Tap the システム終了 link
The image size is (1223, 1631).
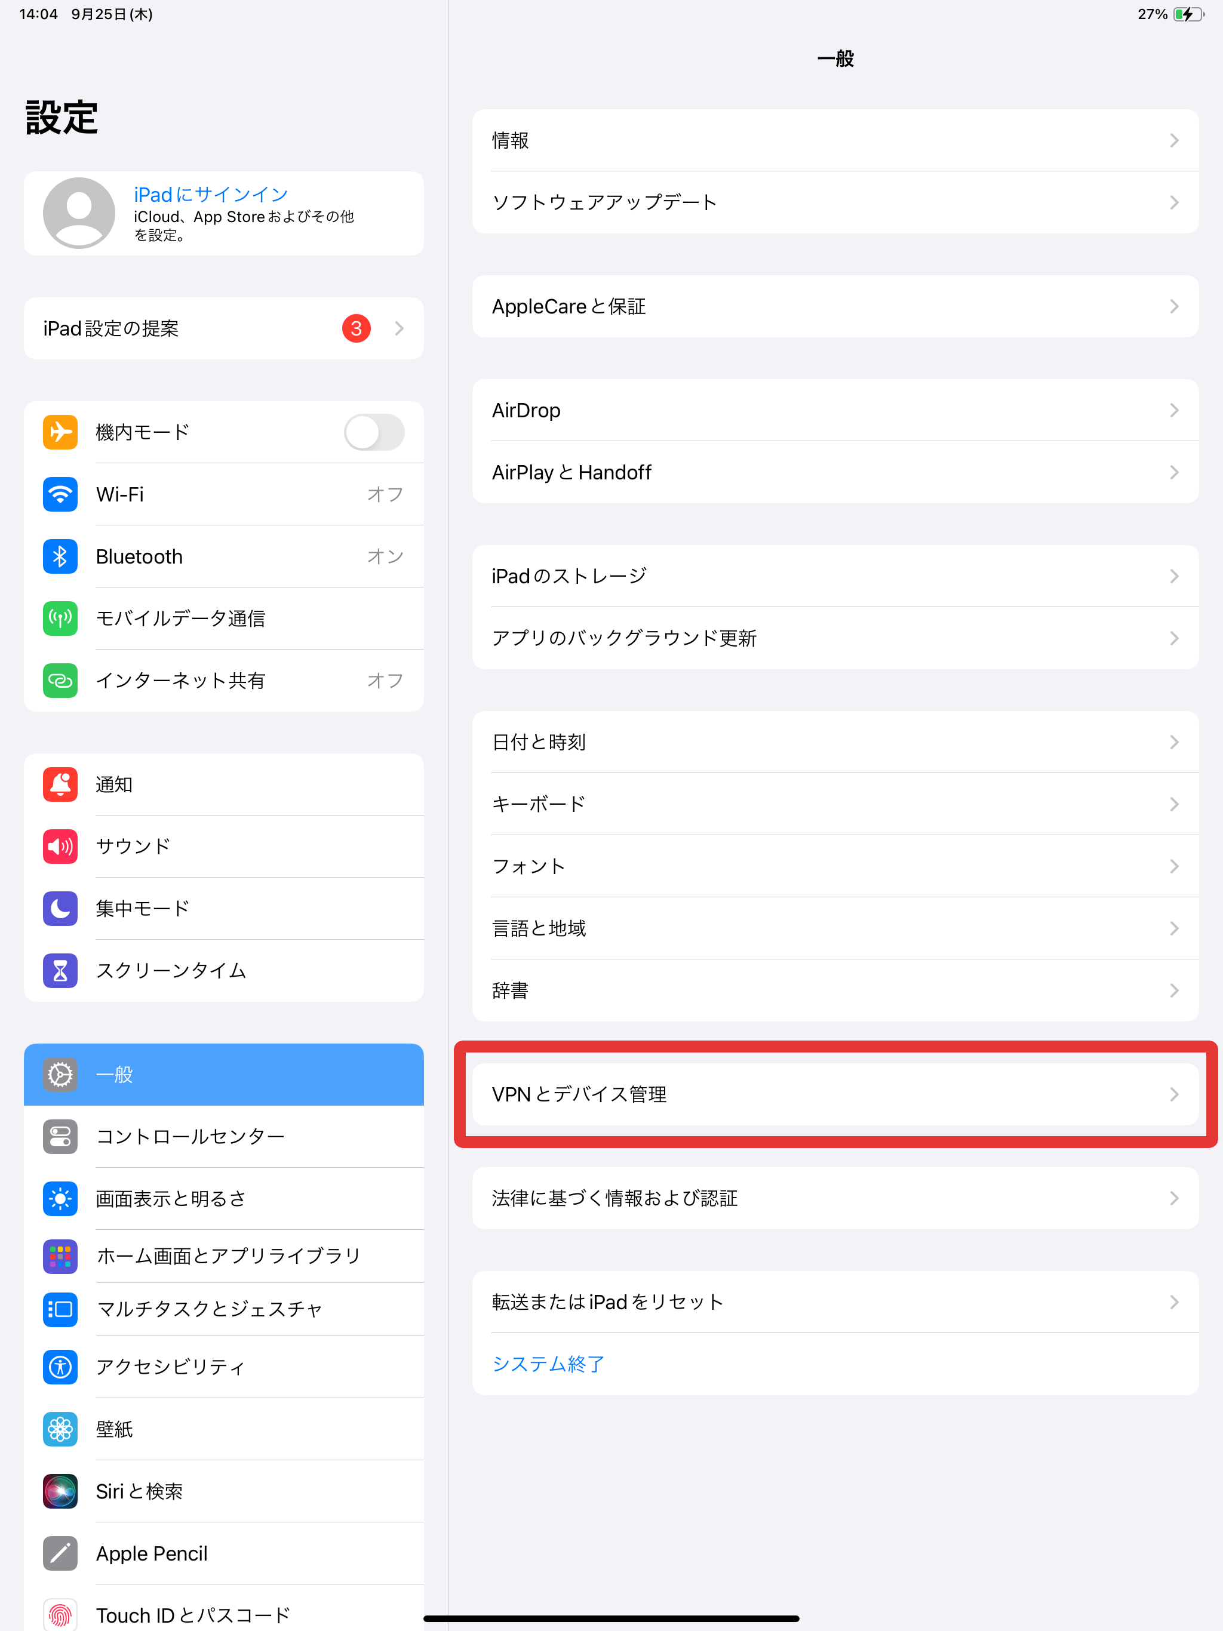[x=548, y=1364]
